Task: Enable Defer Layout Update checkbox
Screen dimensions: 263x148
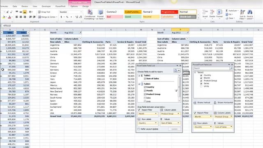Action: [139, 129]
